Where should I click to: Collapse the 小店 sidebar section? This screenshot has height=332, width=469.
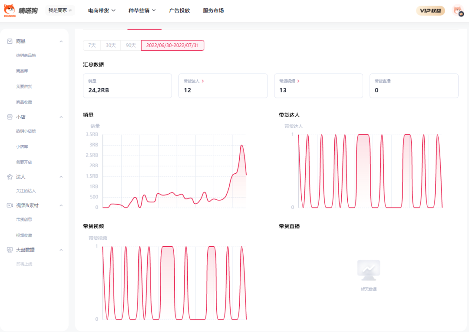61,117
